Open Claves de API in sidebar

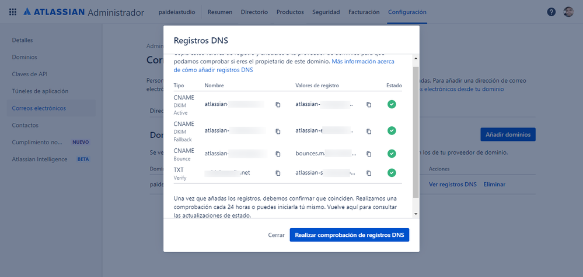pos(29,74)
